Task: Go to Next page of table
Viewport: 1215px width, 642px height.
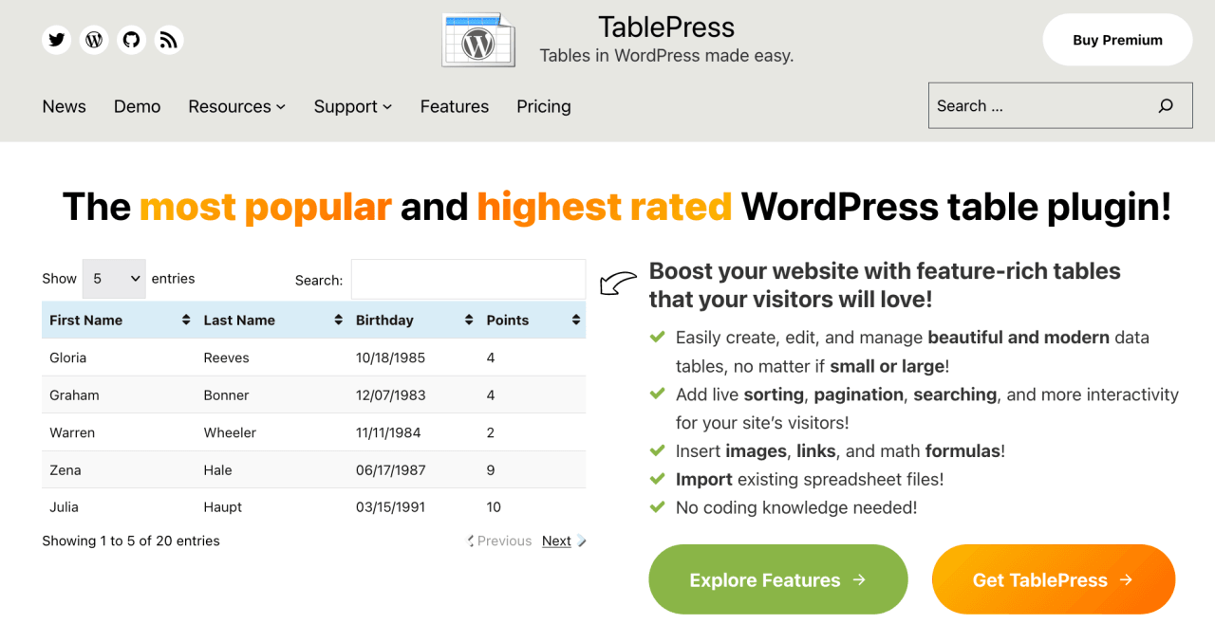Action: pos(557,541)
